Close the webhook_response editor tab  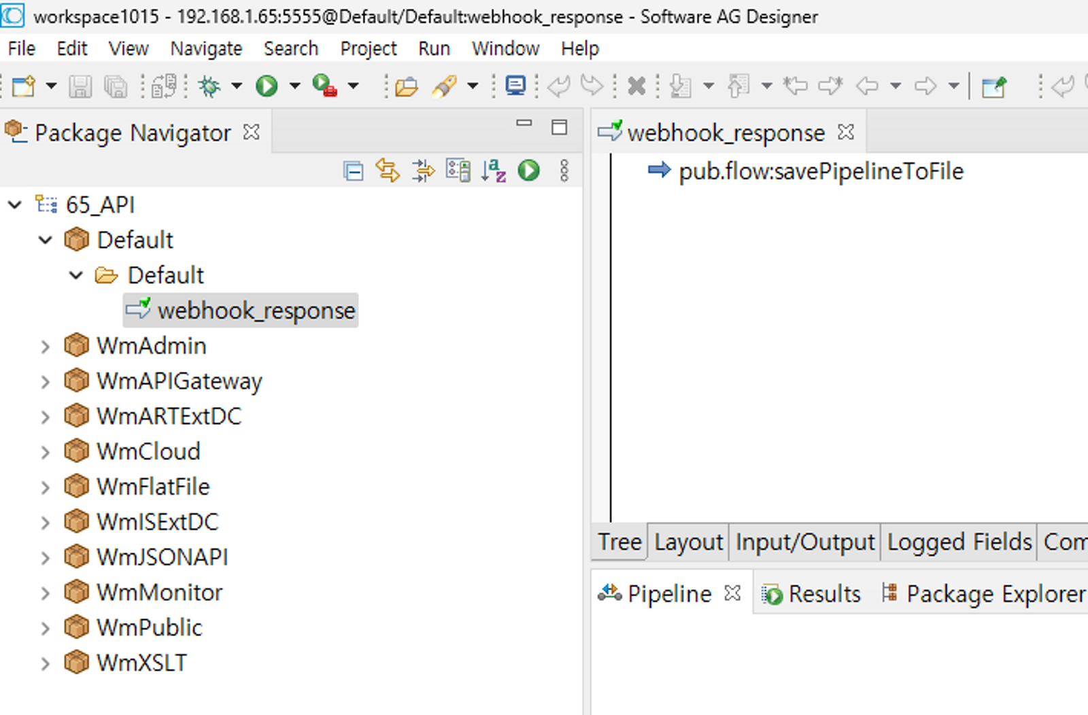coord(846,132)
